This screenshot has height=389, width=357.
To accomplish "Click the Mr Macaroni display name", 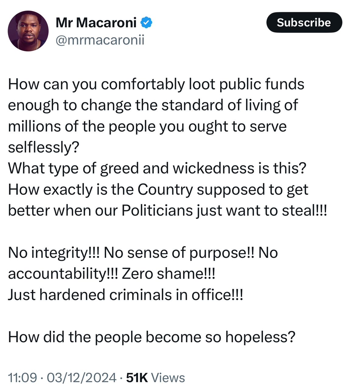I will click(x=96, y=23).
